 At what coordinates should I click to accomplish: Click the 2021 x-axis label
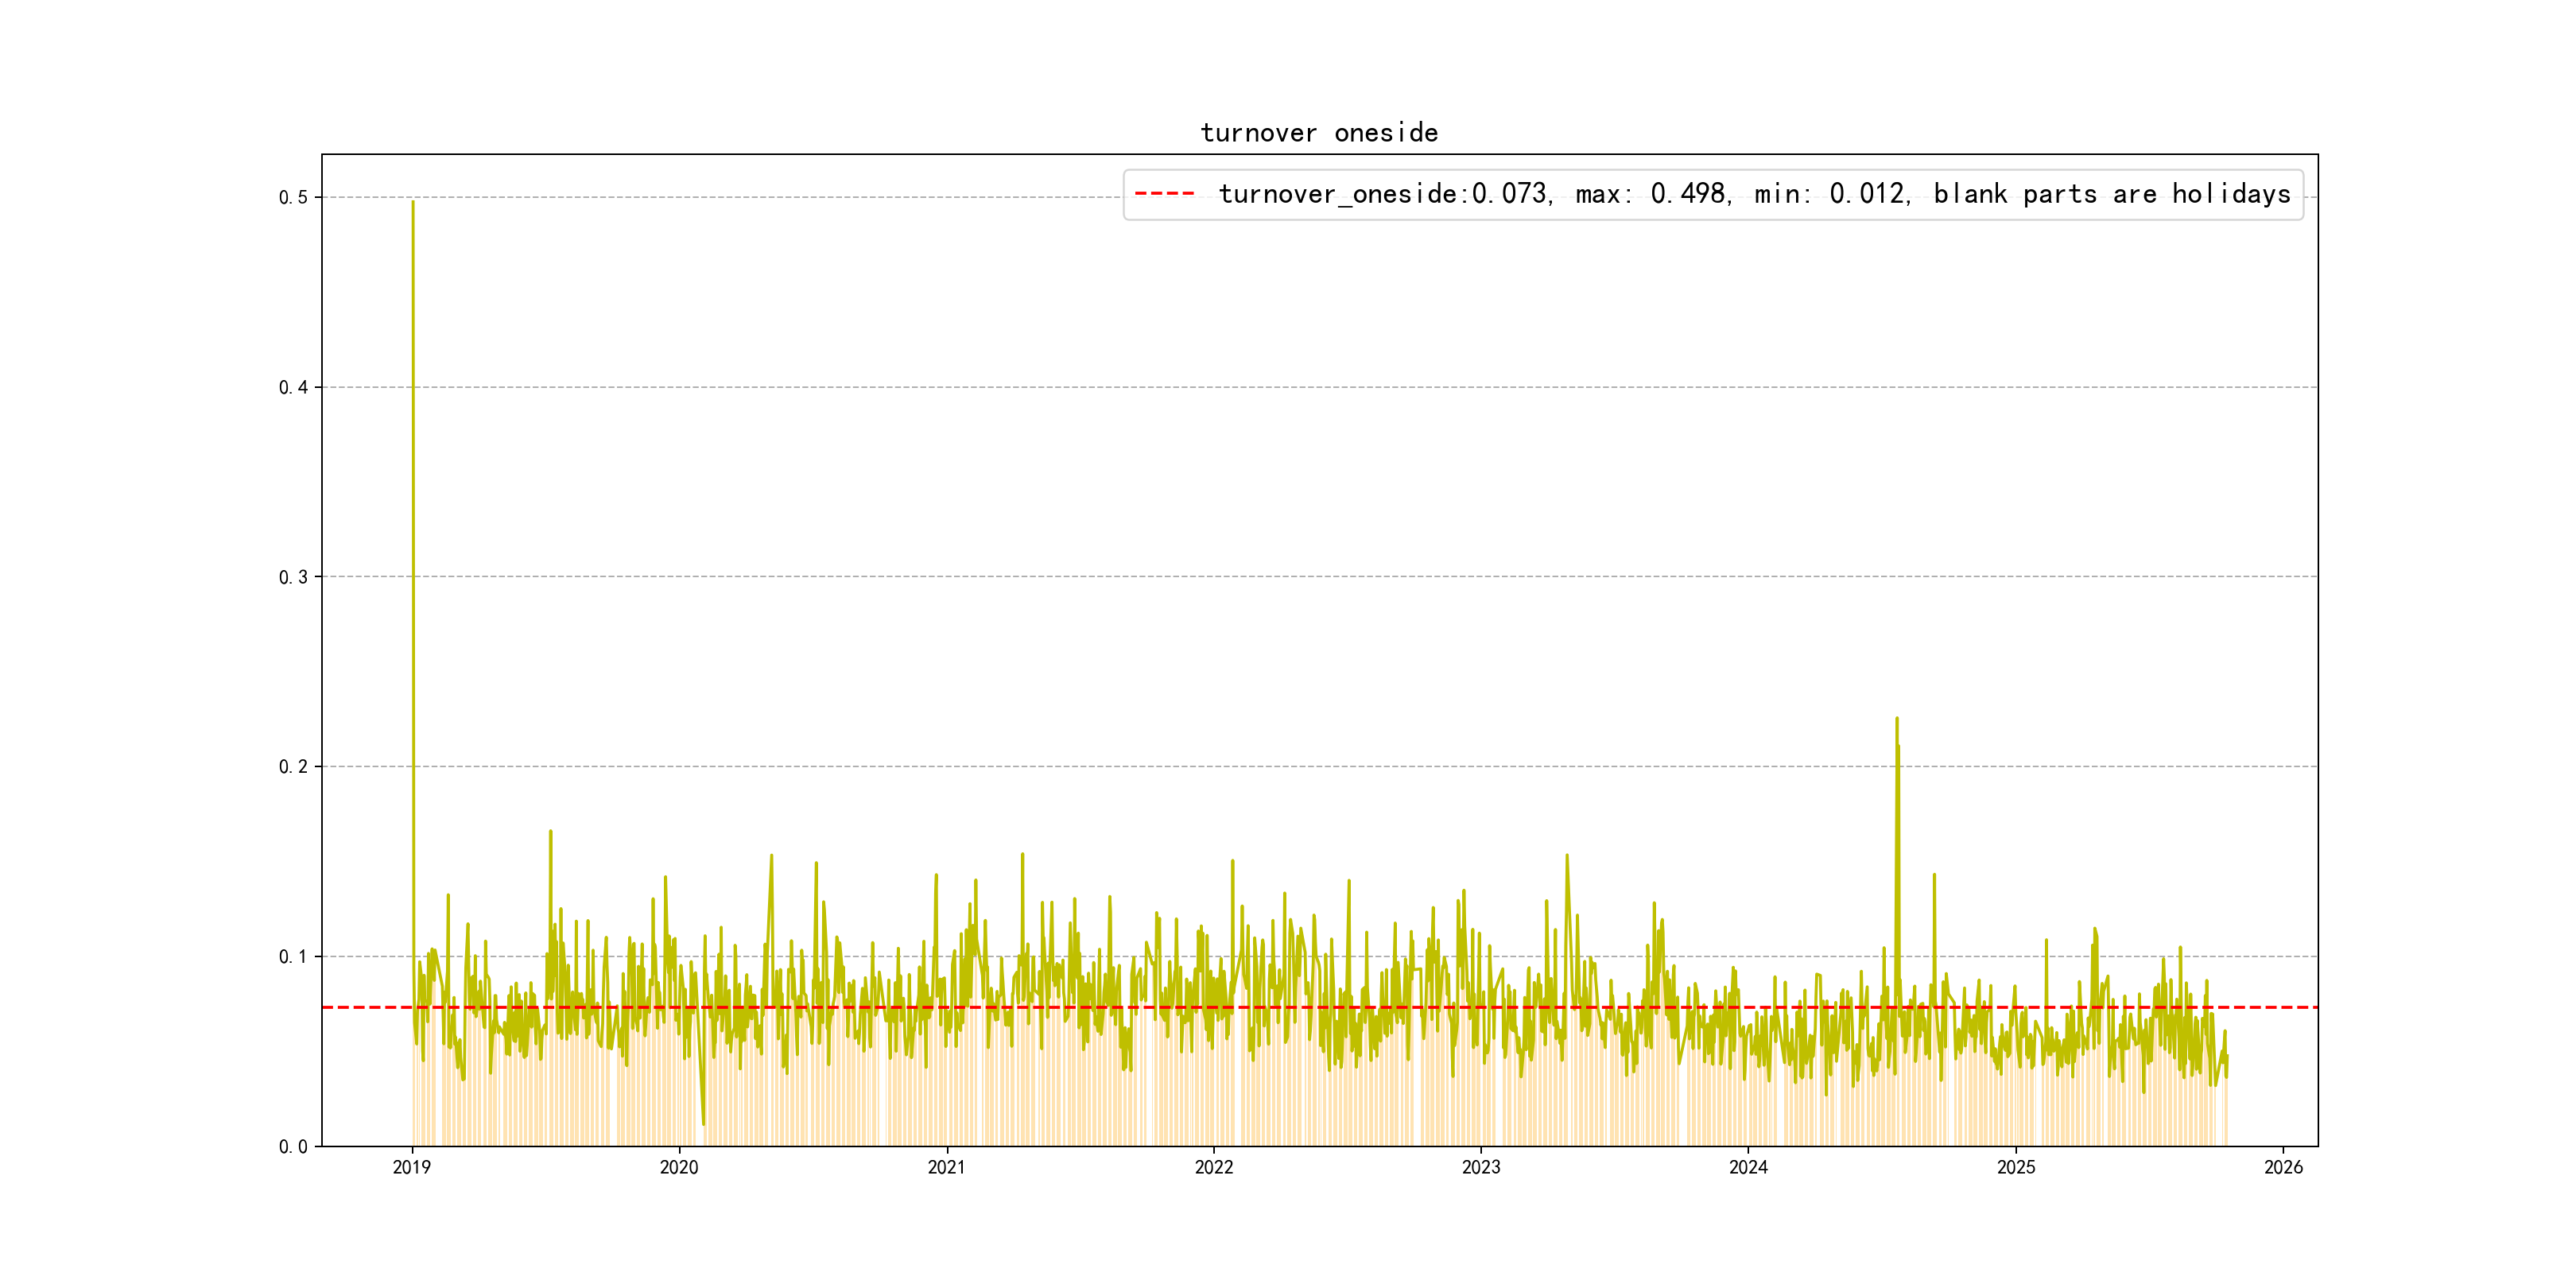[946, 1167]
